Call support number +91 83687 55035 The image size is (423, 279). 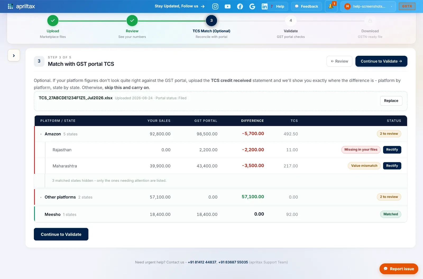[233, 262]
